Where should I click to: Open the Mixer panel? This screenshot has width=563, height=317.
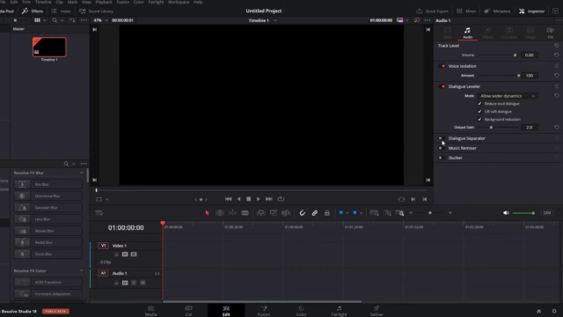[x=466, y=11]
